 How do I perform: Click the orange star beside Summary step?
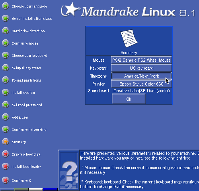[6, 142]
